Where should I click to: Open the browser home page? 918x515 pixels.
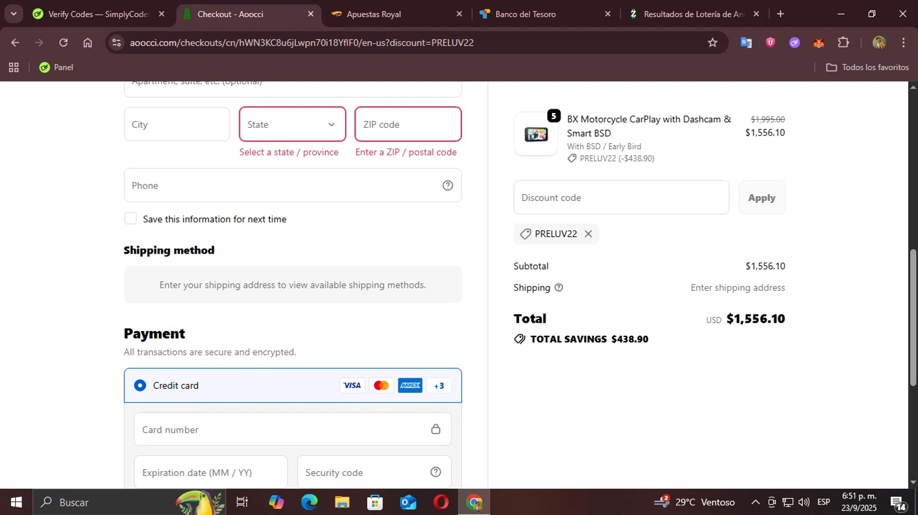tap(88, 43)
